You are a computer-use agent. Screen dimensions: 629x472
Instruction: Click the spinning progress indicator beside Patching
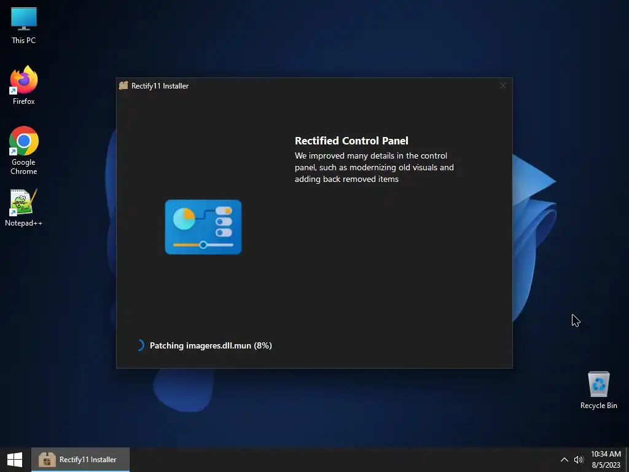pos(139,345)
